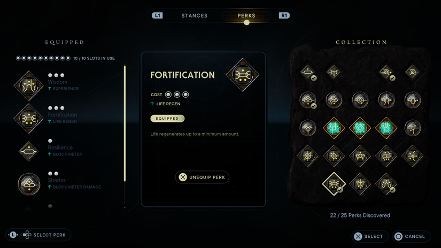The image size is (441, 248).
Task: Select the equipped Fortification perk icon
Action: pos(28,118)
